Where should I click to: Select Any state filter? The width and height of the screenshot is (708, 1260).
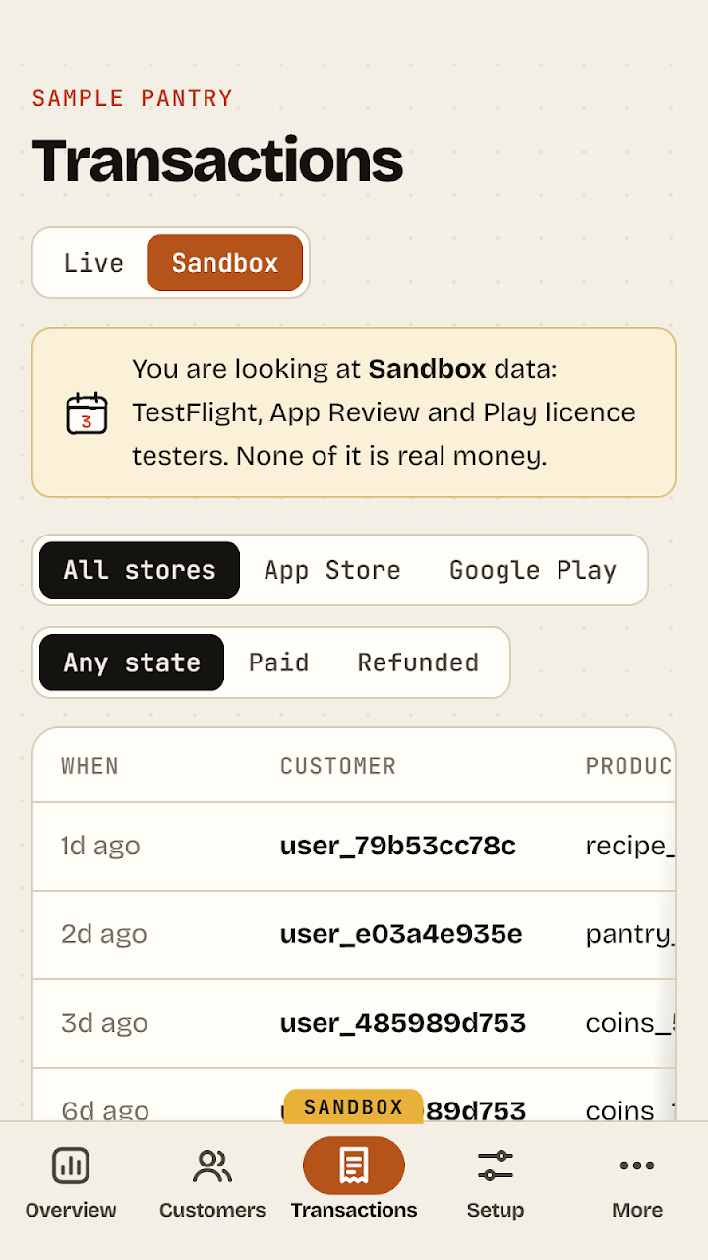click(132, 662)
